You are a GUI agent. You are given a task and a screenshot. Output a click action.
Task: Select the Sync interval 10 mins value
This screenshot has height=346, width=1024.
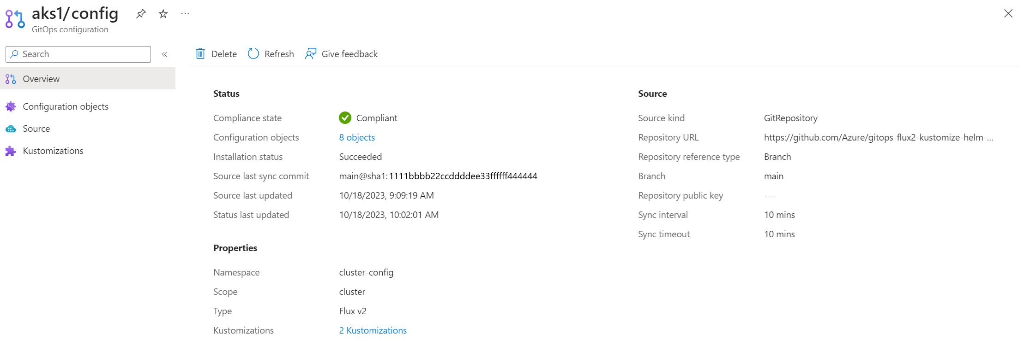click(779, 215)
